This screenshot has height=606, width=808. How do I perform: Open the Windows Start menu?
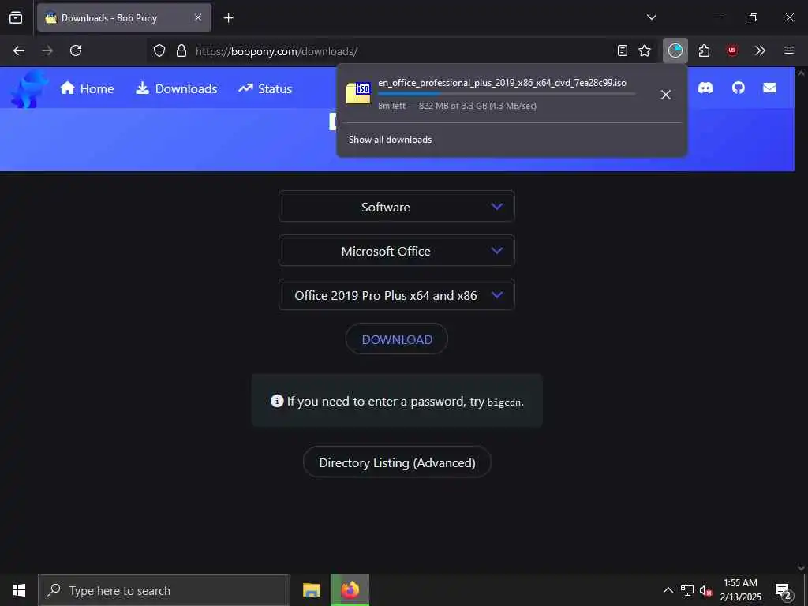[x=19, y=590]
